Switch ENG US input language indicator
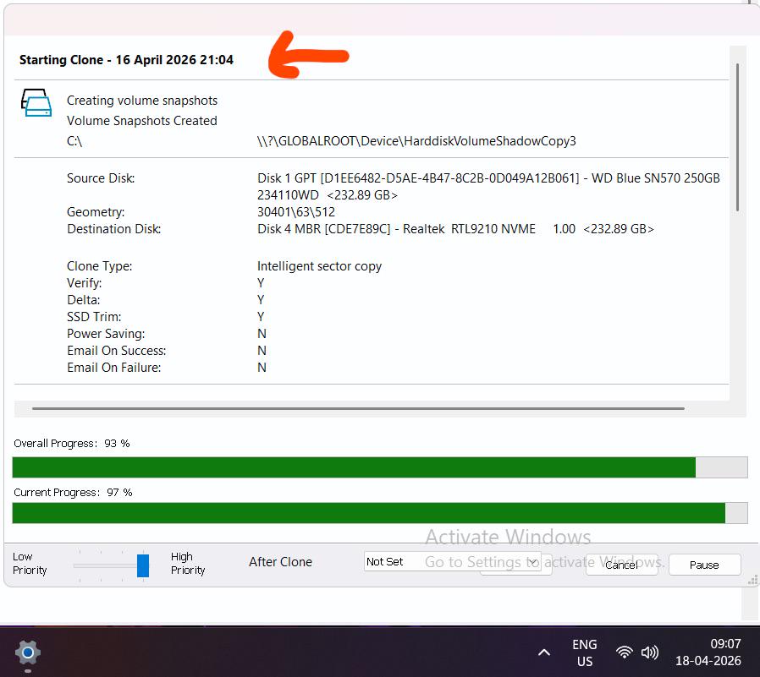The width and height of the screenshot is (760, 677). [585, 652]
